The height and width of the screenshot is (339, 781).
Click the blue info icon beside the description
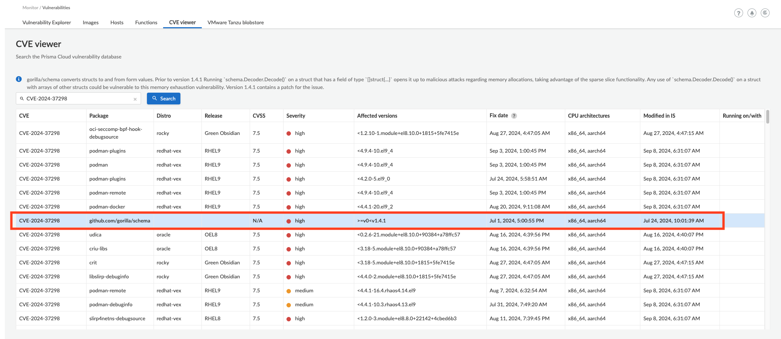(x=19, y=79)
